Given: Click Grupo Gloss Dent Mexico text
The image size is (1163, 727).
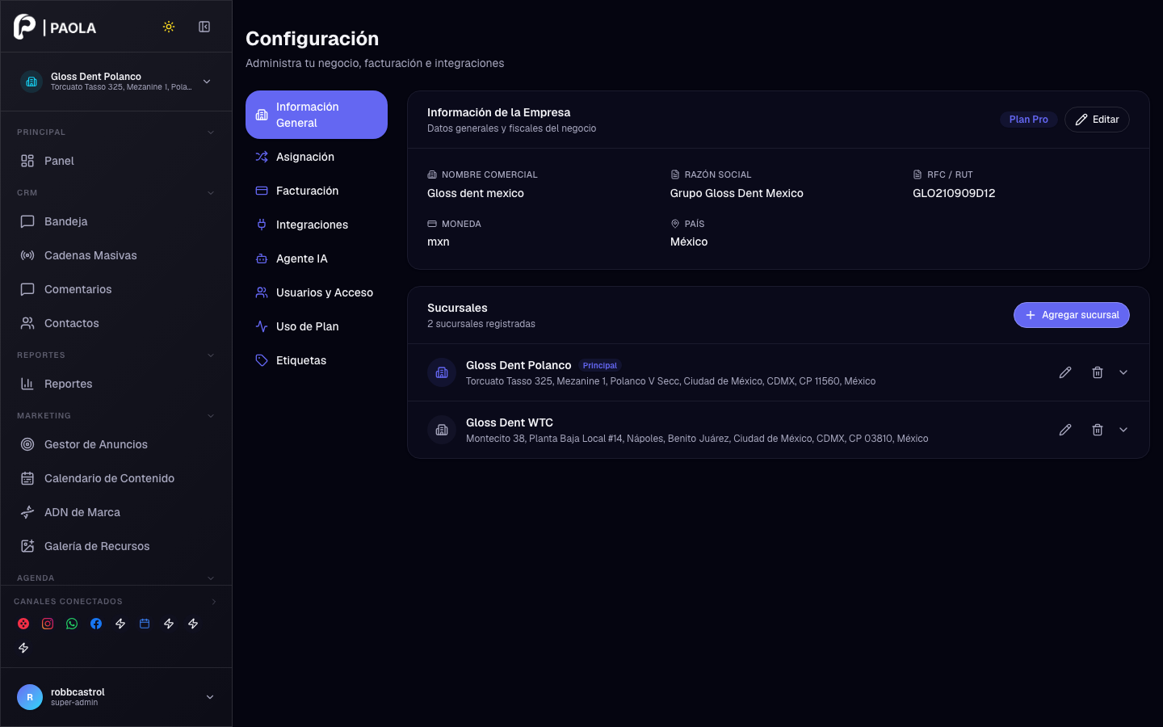Looking at the screenshot, I should click(737, 193).
